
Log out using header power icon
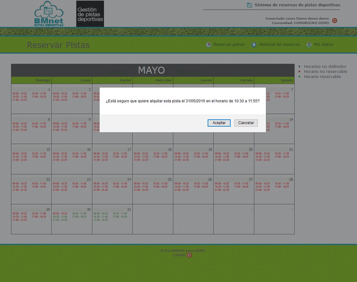coord(335,21)
